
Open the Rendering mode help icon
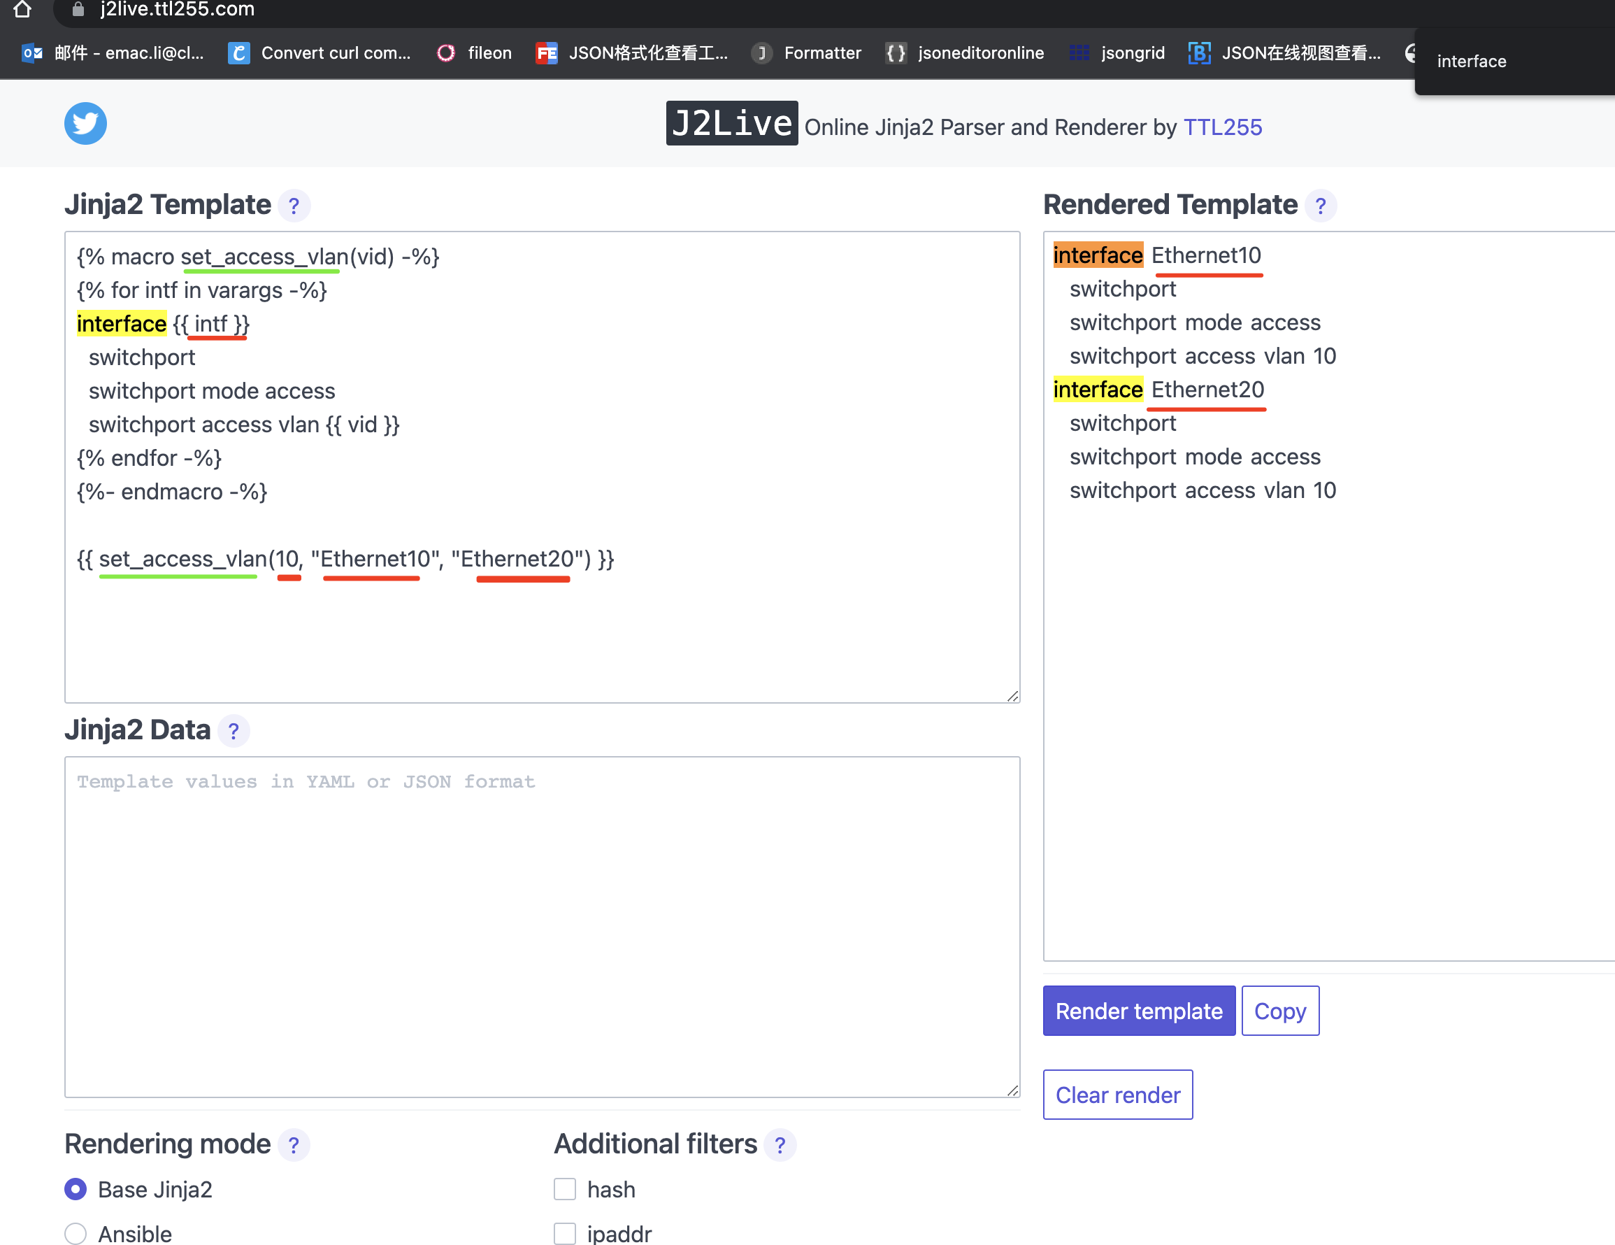[x=294, y=1145]
